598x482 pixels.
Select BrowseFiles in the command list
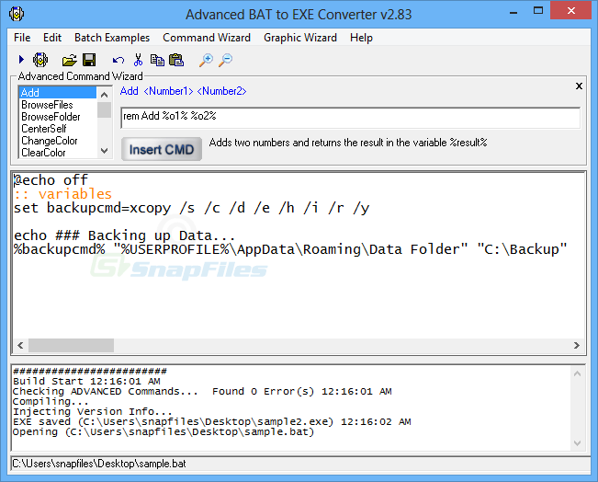click(x=58, y=105)
